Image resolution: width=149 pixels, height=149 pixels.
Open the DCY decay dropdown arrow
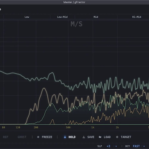[x=144, y=146]
